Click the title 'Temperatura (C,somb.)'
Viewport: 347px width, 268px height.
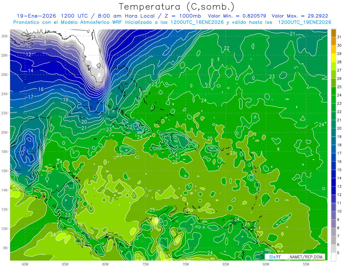(176, 7)
